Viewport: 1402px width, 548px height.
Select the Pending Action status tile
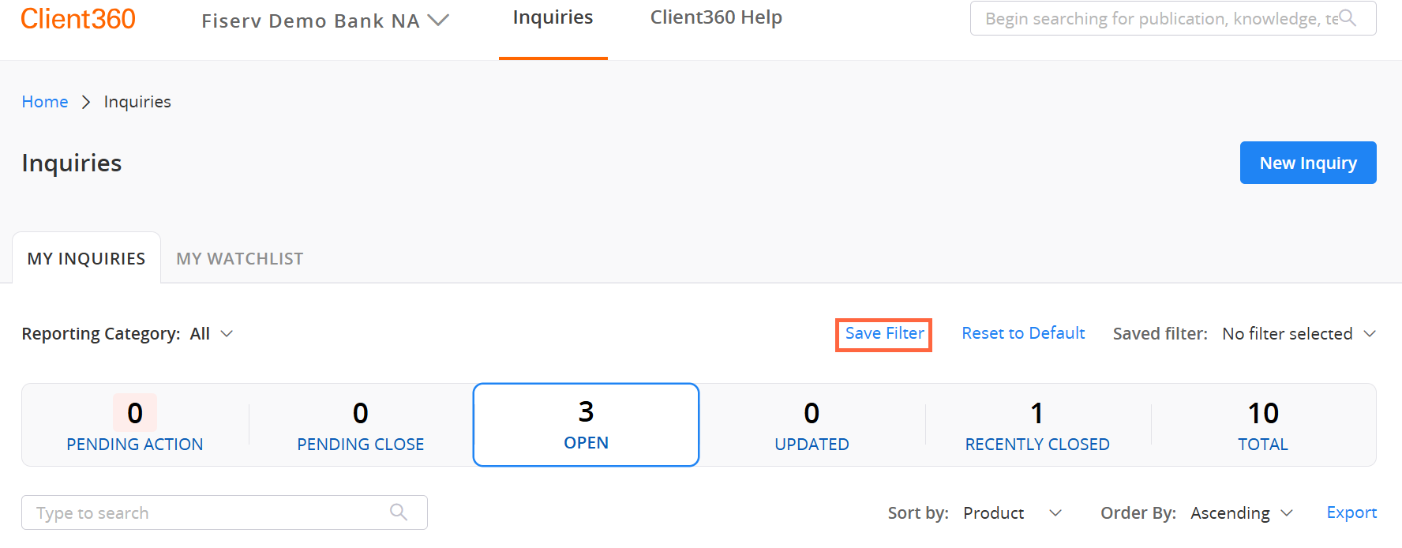click(x=135, y=425)
